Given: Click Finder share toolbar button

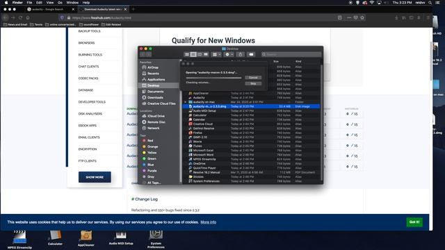Looking at the screenshot, I should 240,54.
